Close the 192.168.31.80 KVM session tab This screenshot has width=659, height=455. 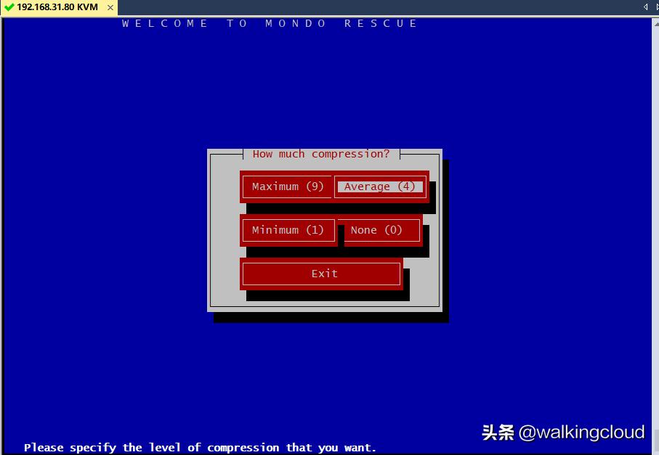coord(110,8)
